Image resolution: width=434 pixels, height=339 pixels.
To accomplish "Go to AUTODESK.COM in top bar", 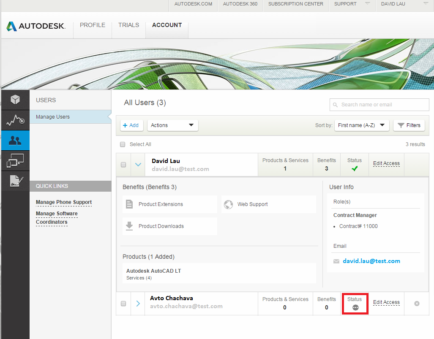I will pos(193,4).
